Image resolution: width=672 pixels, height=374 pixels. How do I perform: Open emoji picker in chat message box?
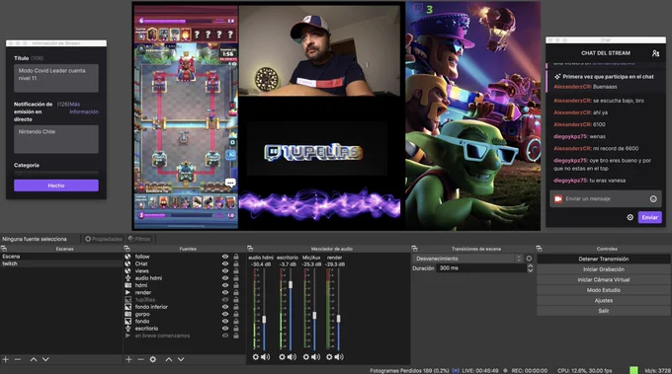[x=653, y=199]
